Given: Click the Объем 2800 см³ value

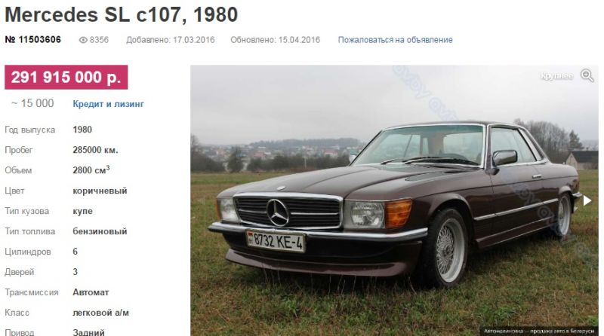Looking at the screenshot, I should coord(91,170).
